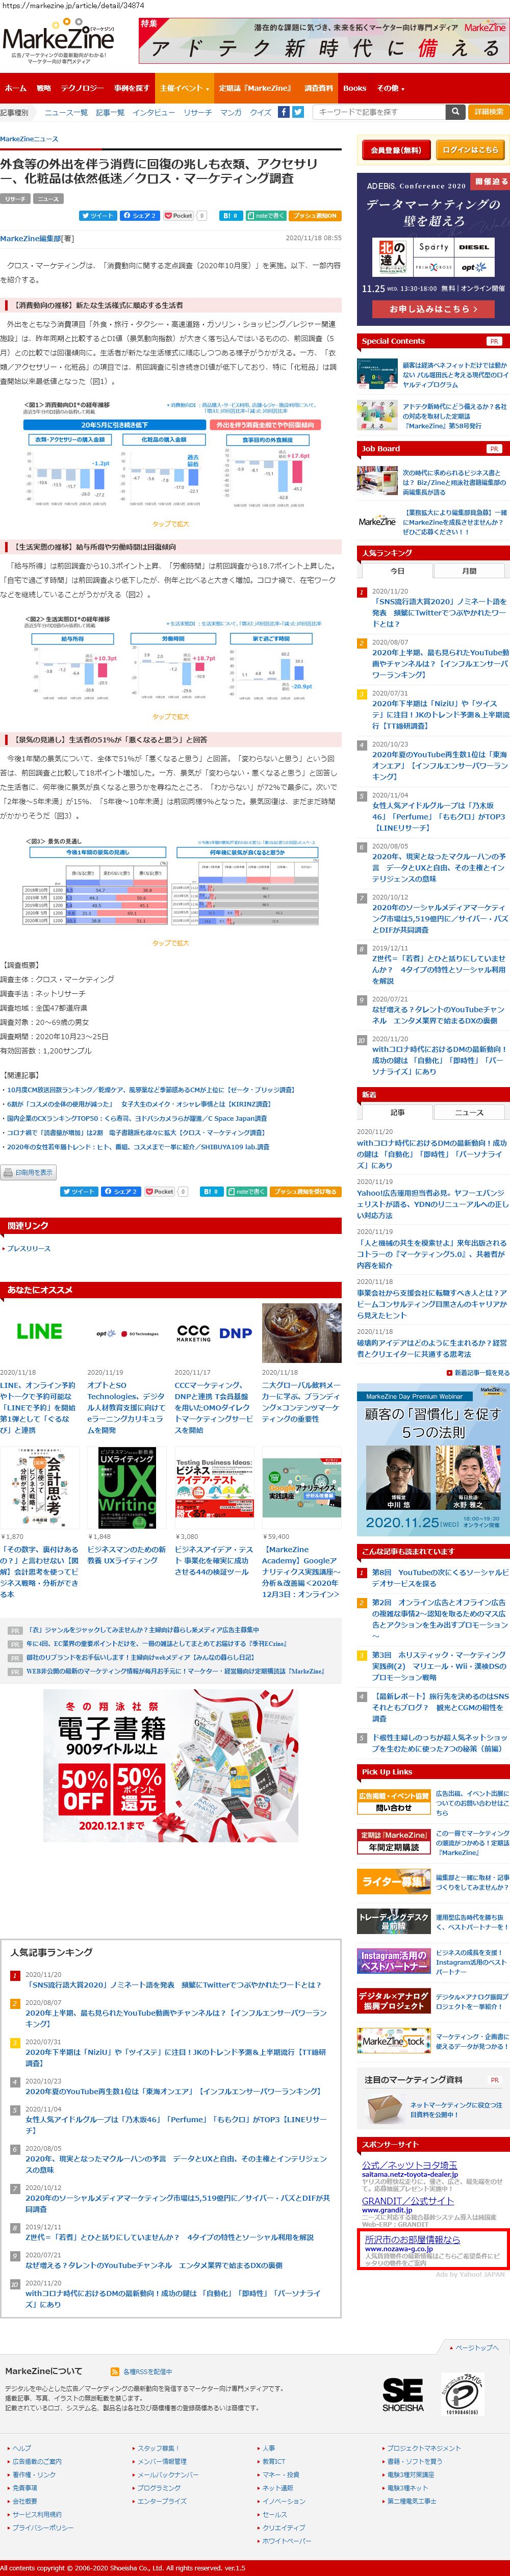
Task: Click top プッシュ通知 orange button
Action: click(315, 215)
